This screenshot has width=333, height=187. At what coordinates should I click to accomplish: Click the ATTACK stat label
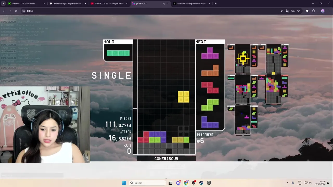(126, 132)
